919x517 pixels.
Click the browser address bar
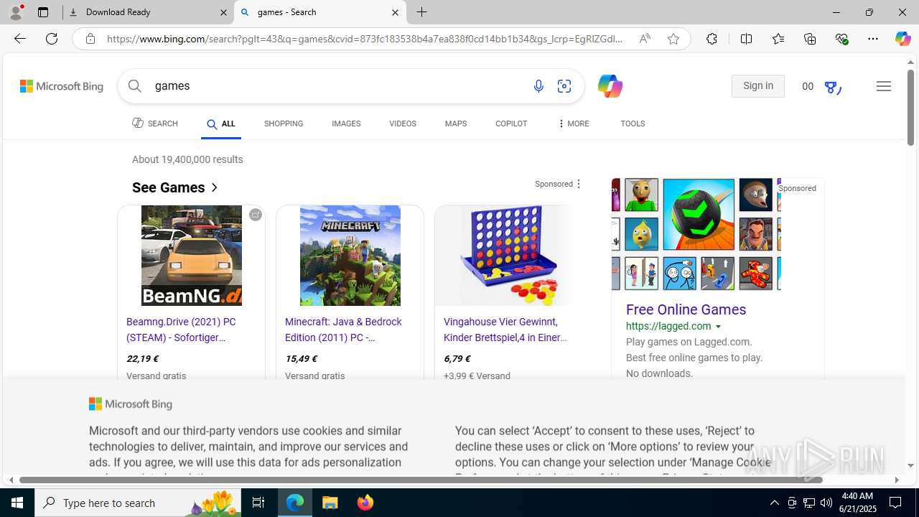[365, 39]
